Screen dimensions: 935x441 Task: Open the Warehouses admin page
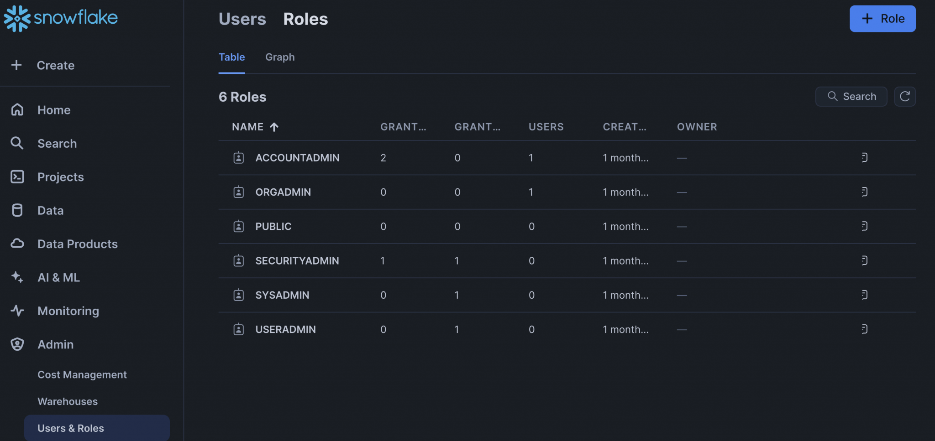[68, 401]
